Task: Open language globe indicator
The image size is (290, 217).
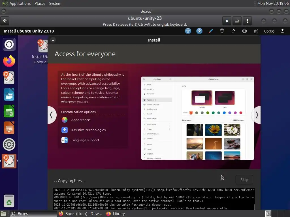Action: (244, 31)
